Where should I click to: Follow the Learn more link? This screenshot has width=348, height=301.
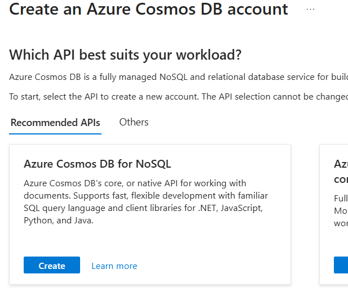(114, 266)
